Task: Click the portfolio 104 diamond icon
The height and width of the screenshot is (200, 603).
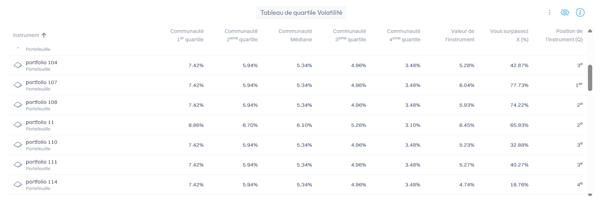Action: (x=18, y=65)
